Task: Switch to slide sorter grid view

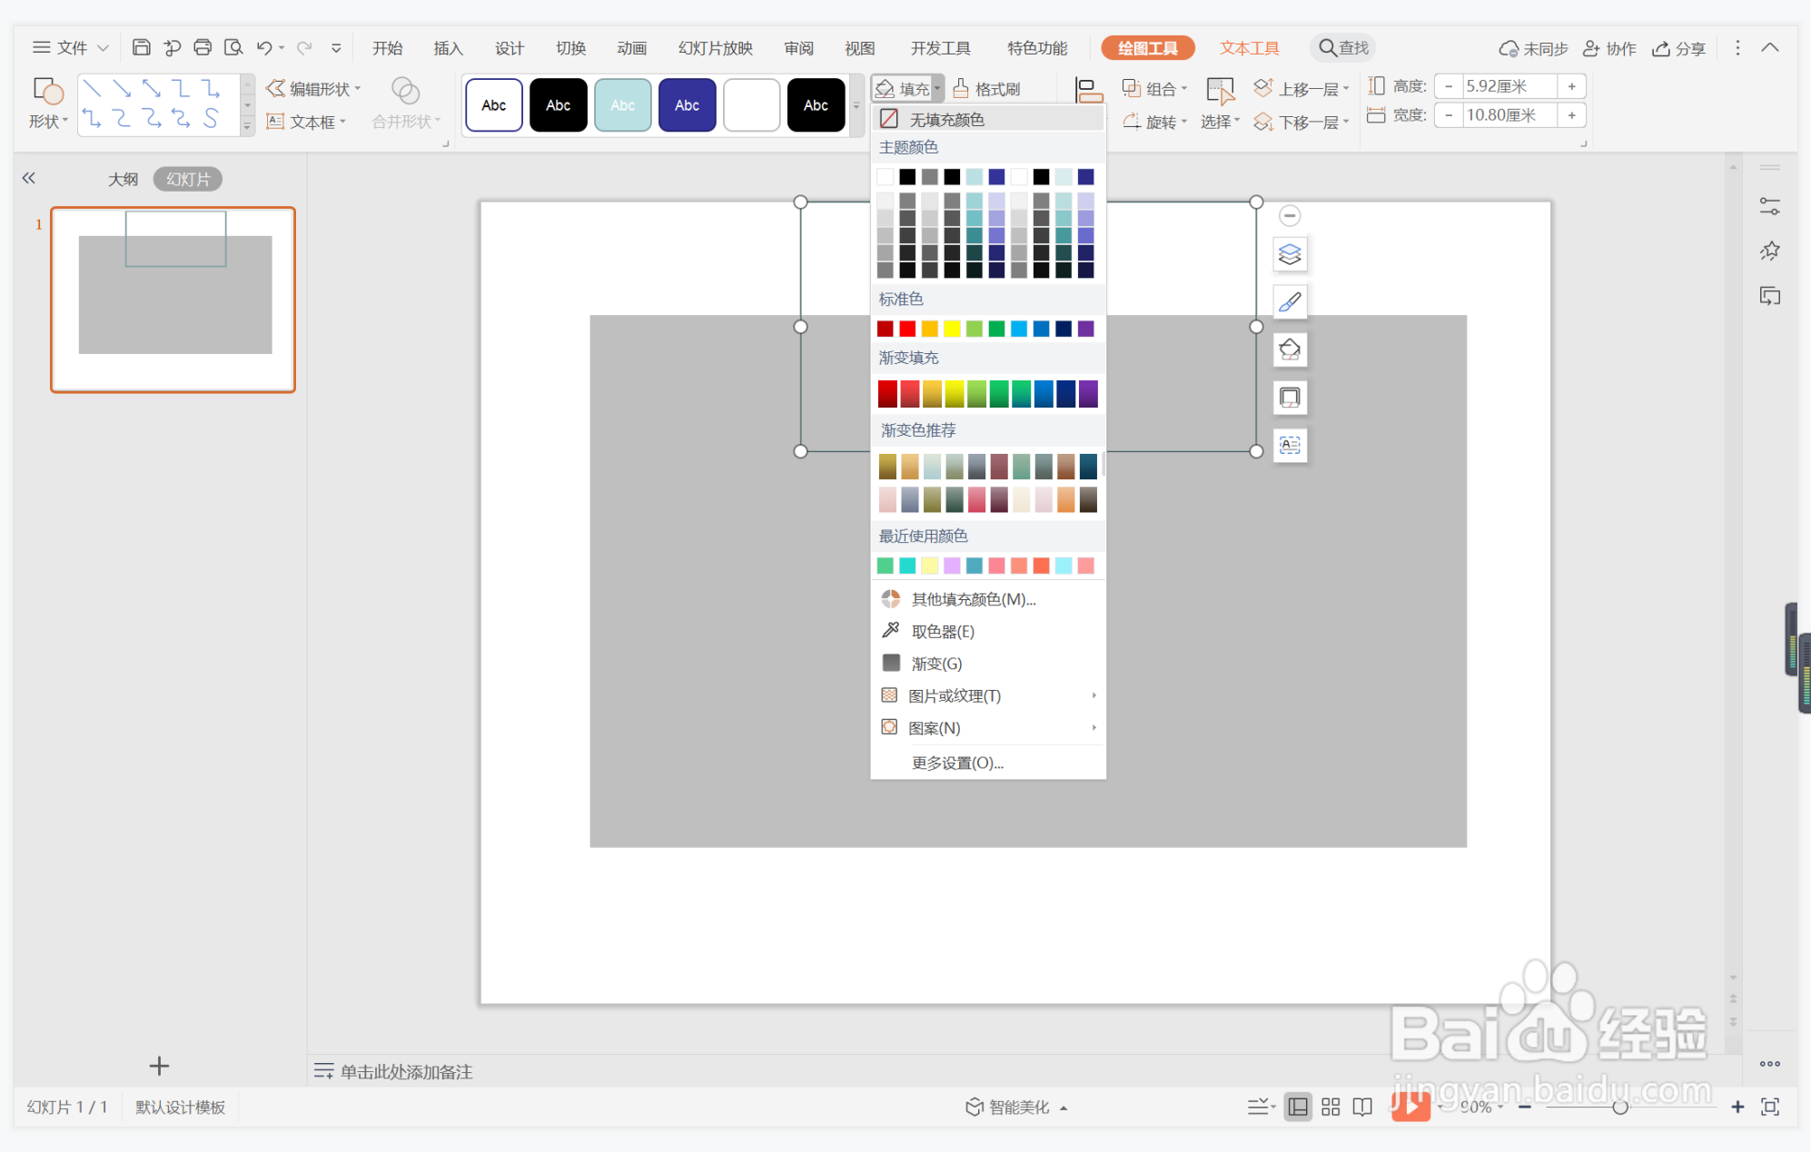Action: (1331, 1107)
